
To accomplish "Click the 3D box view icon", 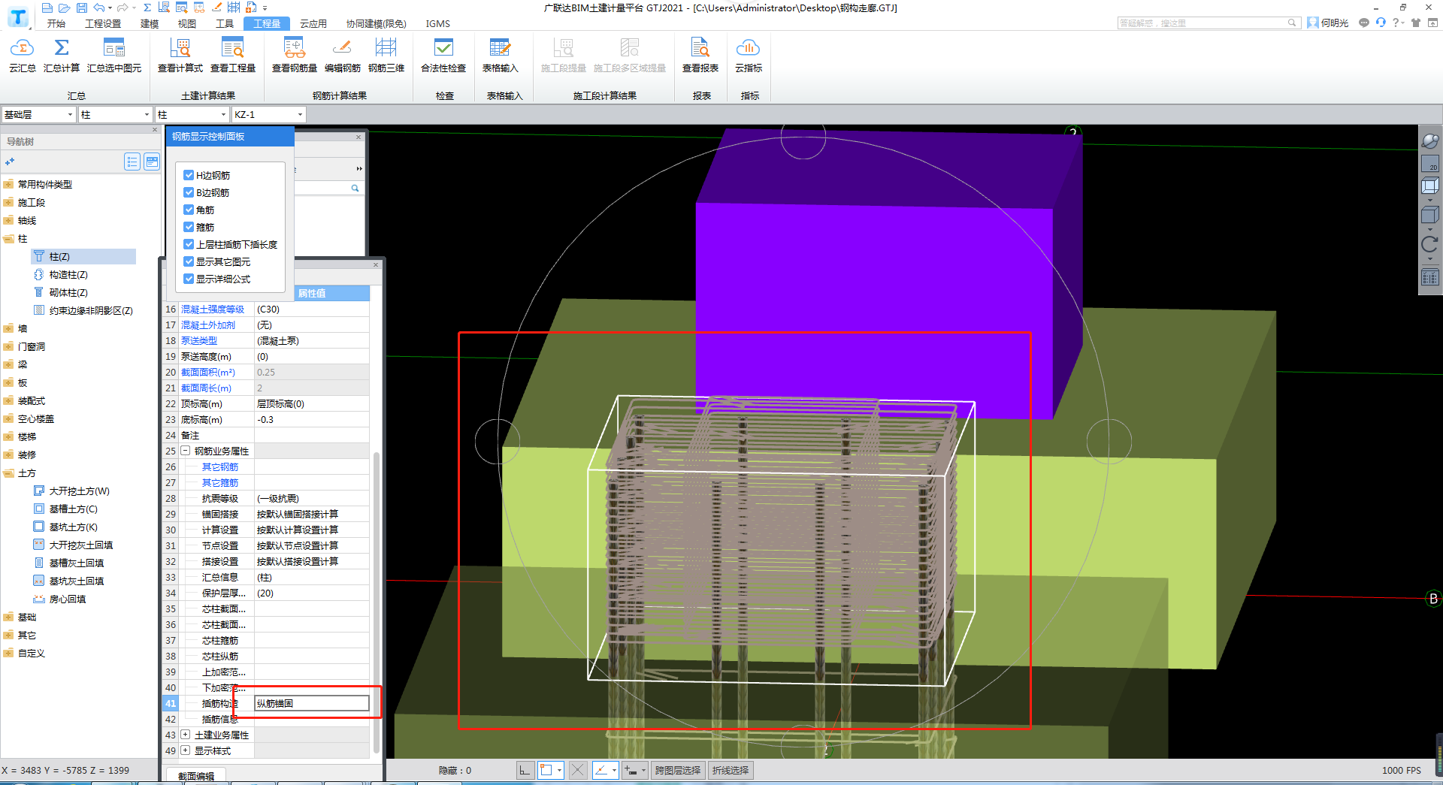I will tap(1429, 186).
